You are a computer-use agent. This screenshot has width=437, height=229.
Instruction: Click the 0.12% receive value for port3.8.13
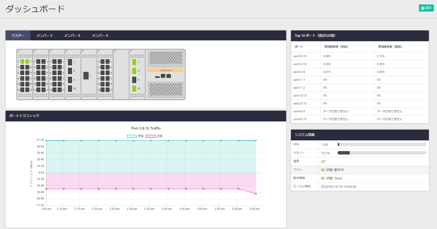(x=381, y=56)
